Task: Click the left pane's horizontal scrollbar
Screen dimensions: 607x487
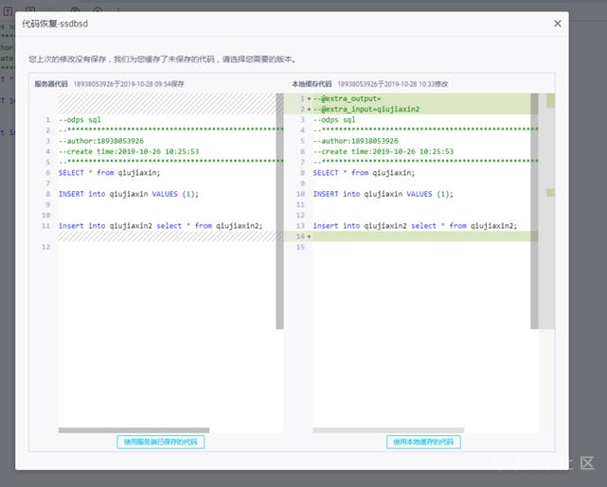Action: [134, 430]
